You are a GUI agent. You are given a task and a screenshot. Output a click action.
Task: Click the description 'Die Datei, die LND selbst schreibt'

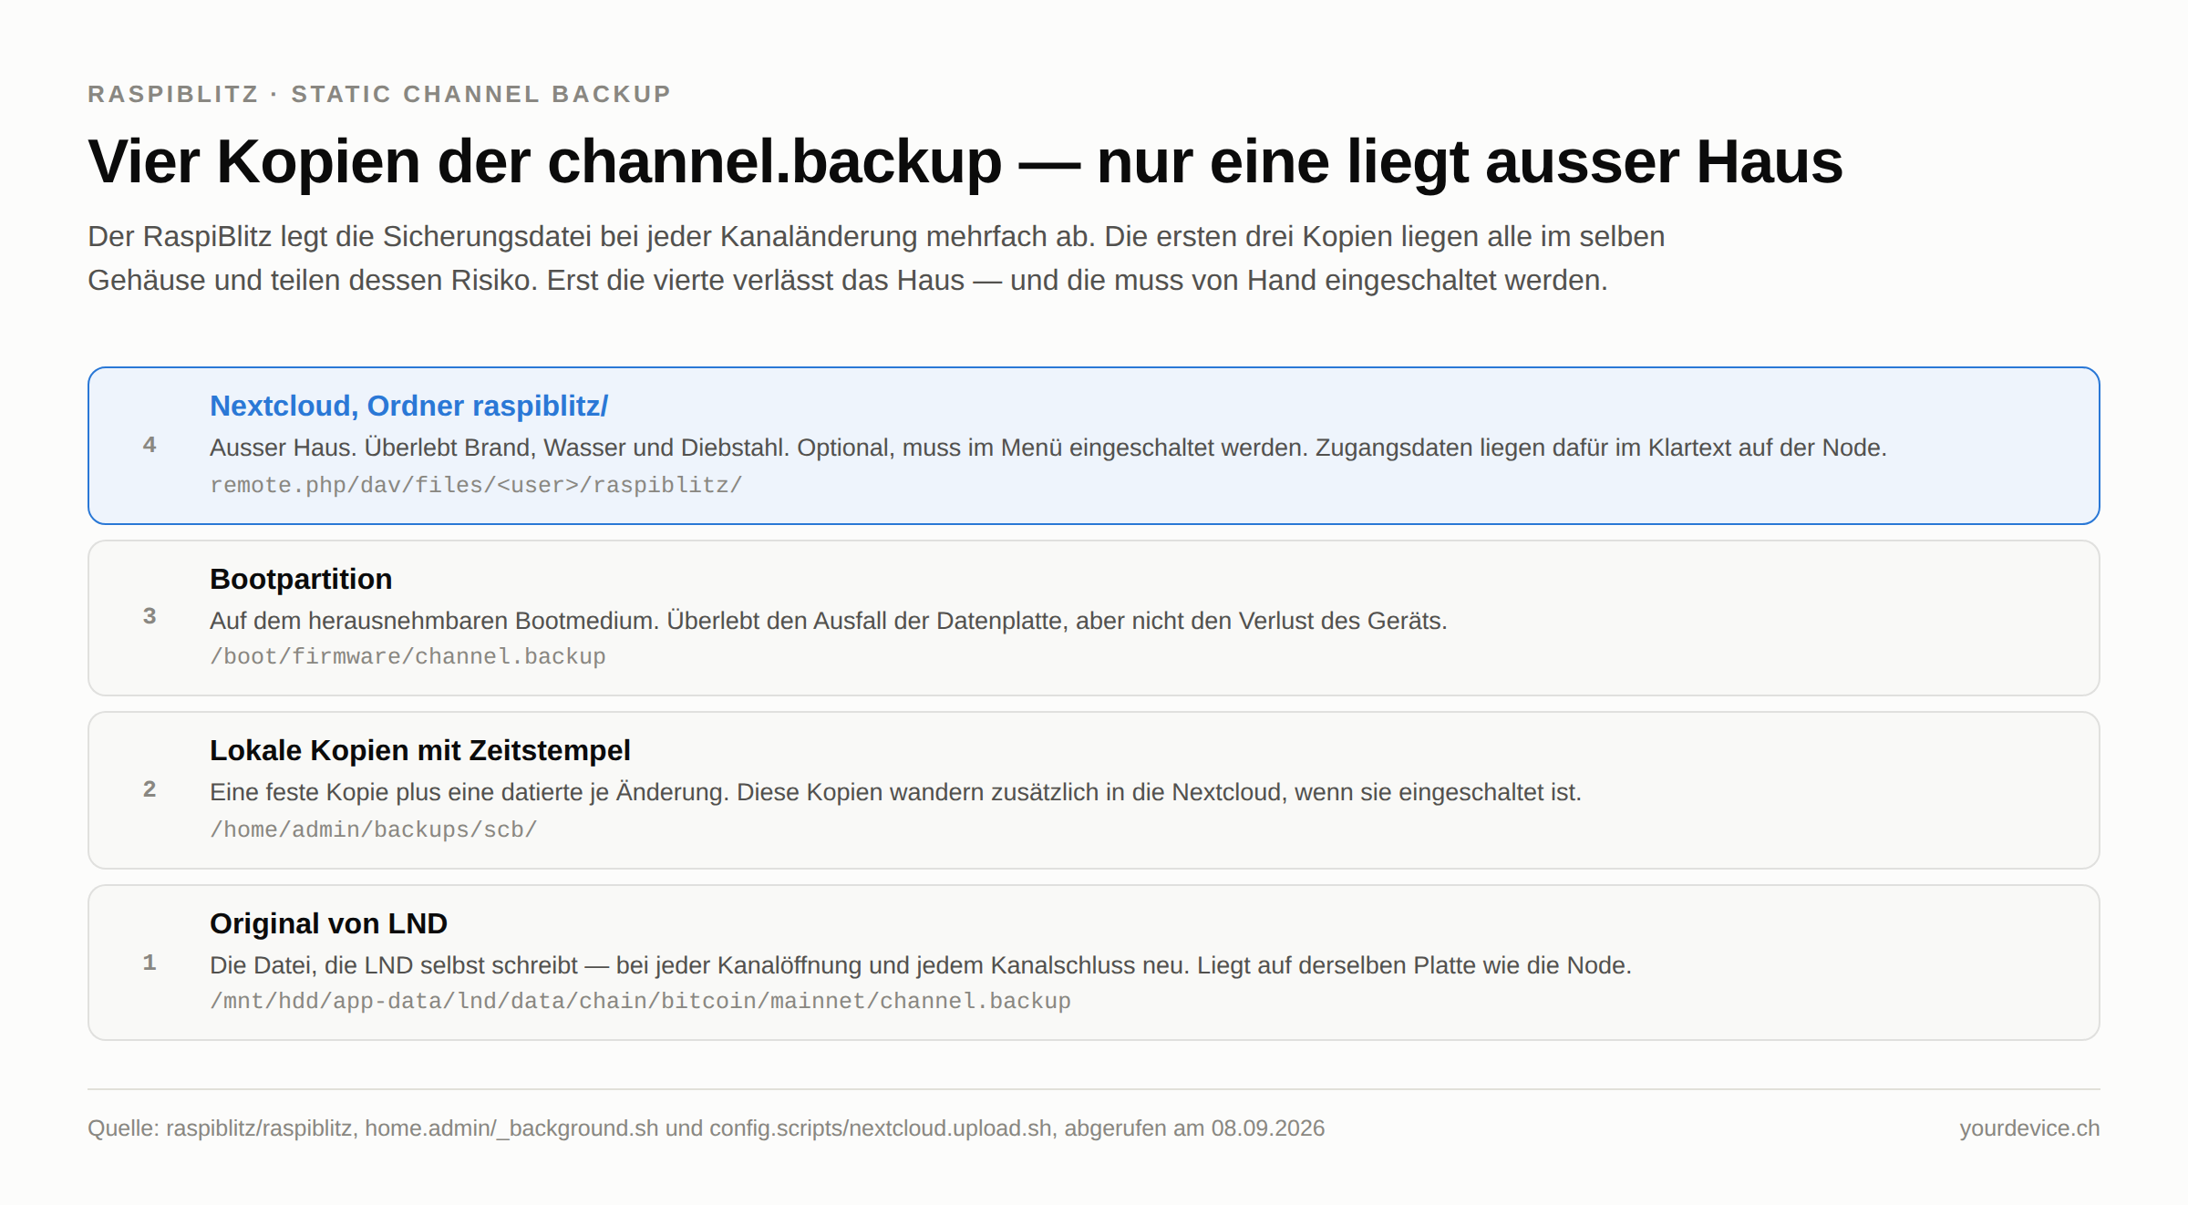(x=921, y=965)
